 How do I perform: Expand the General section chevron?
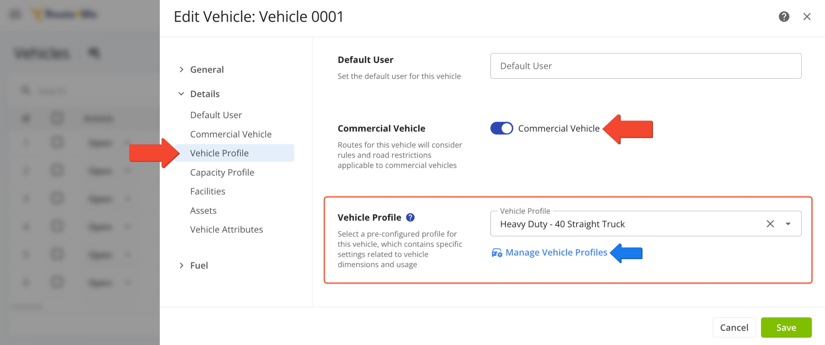click(181, 69)
